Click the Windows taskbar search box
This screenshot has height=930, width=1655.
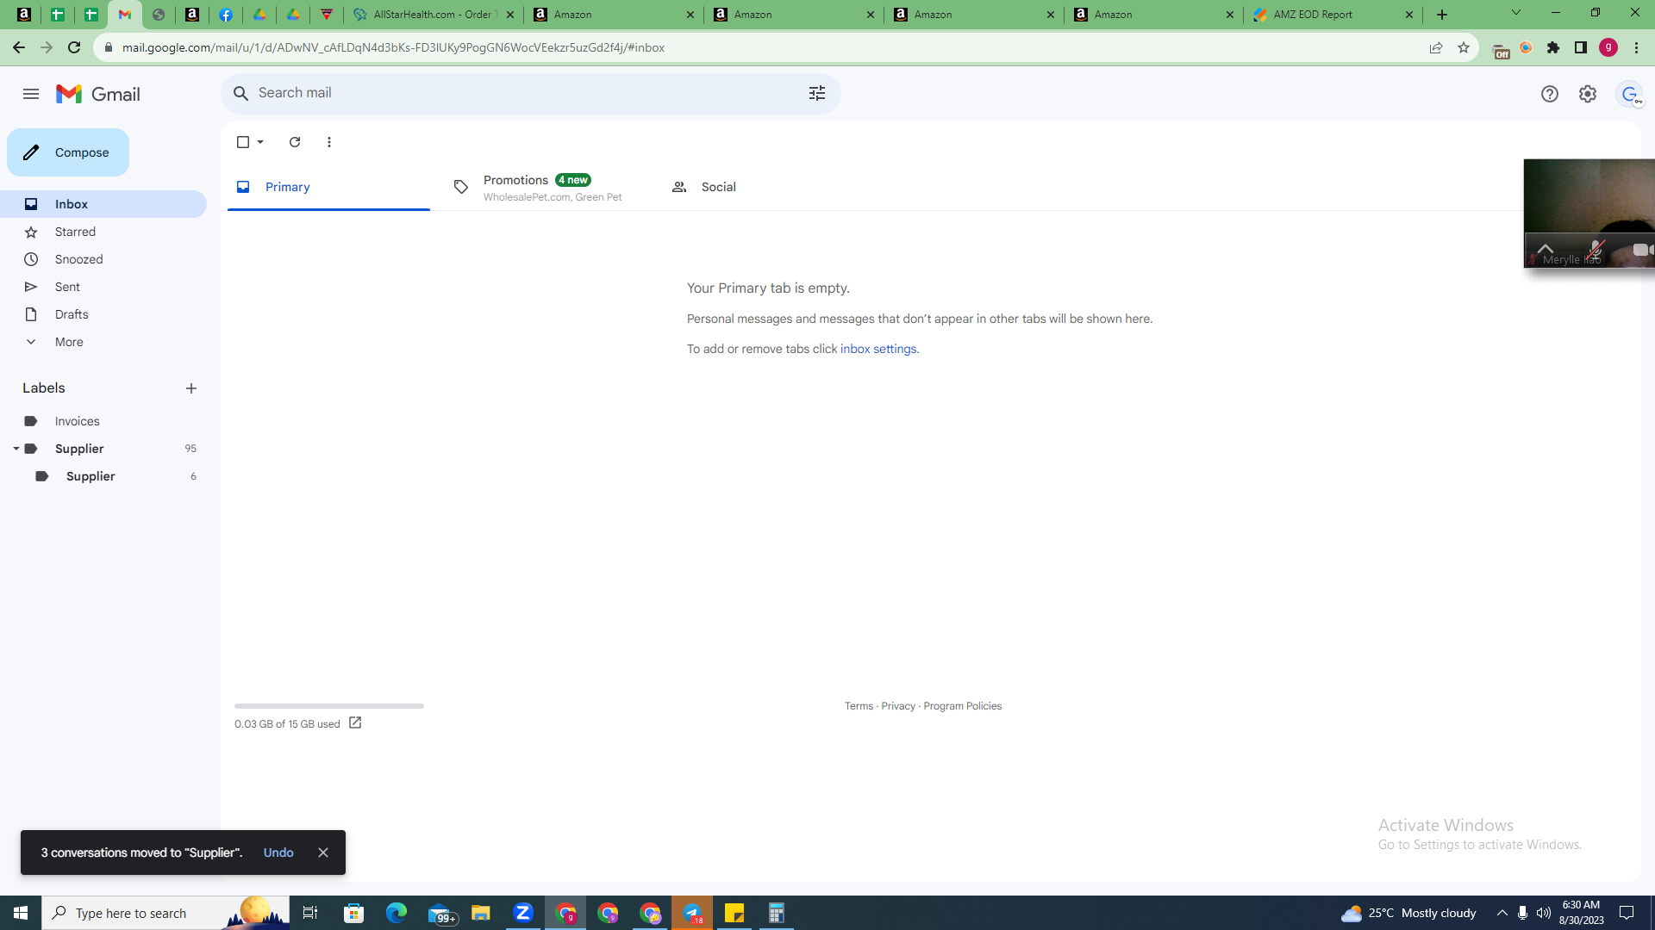click(165, 913)
